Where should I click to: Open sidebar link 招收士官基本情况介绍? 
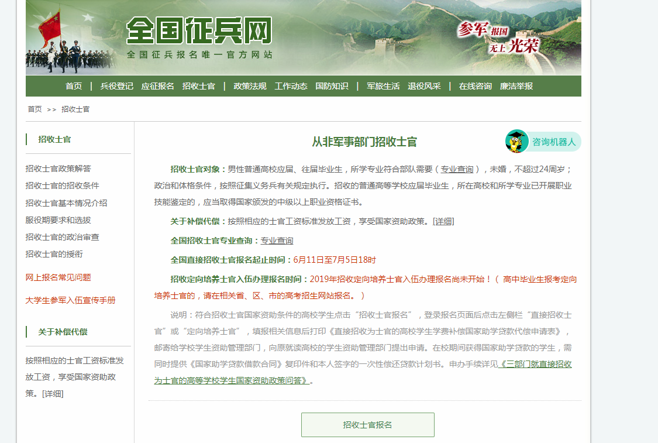tap(66, 203)
